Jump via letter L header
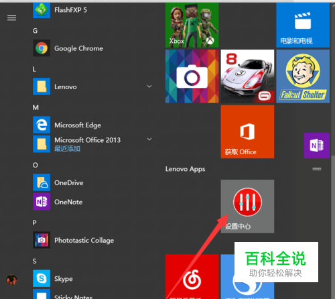This screenshot has width=335, height=299. 34,69
